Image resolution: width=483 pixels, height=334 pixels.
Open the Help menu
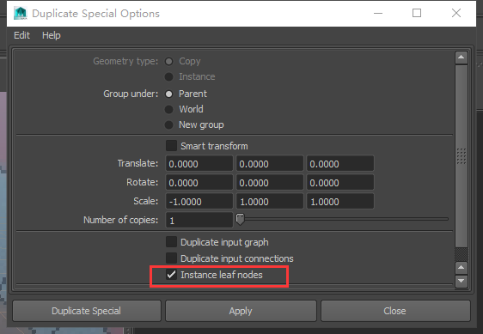tap(51, 35)
